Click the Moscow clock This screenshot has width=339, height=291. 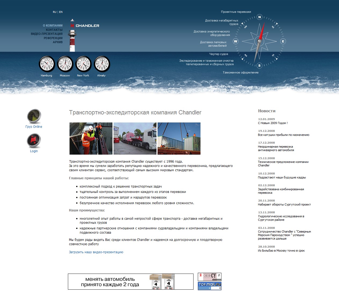pos(65,64)
